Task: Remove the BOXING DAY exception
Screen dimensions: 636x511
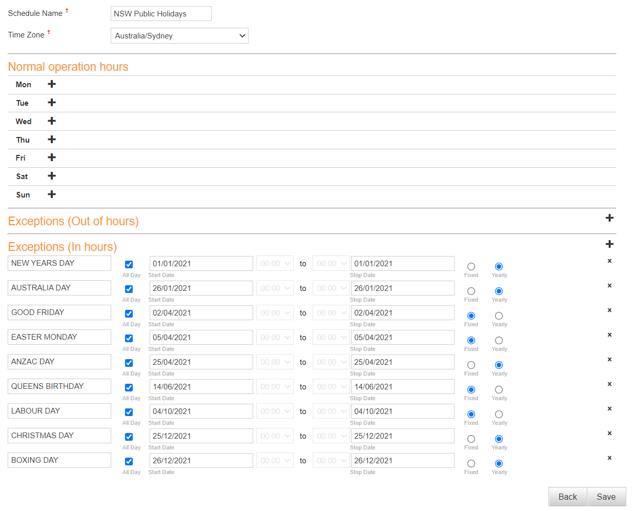Action: pos(609,458)
